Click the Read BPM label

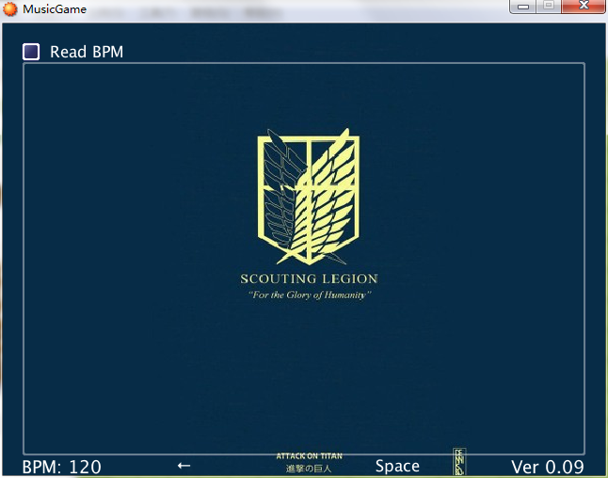point(87,52)
